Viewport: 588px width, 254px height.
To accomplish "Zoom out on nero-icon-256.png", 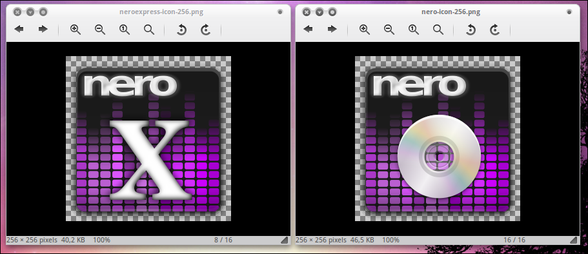I will [389, 30].
